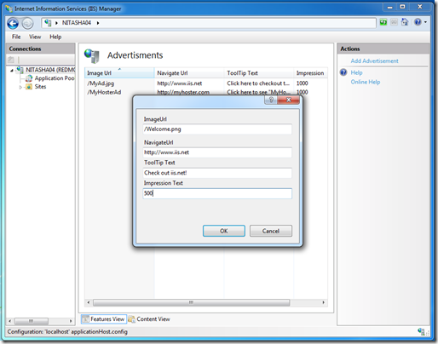Select Application Pools in the Connections tree
Image resolution: width=438 pixels, height=344 pixels.
[55, 78]
